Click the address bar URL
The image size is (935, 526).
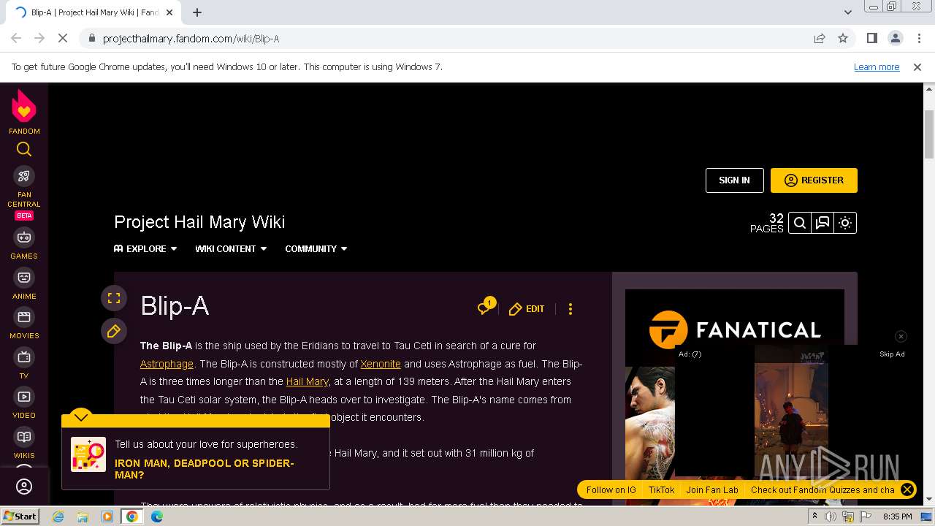[x=191, y=39]
